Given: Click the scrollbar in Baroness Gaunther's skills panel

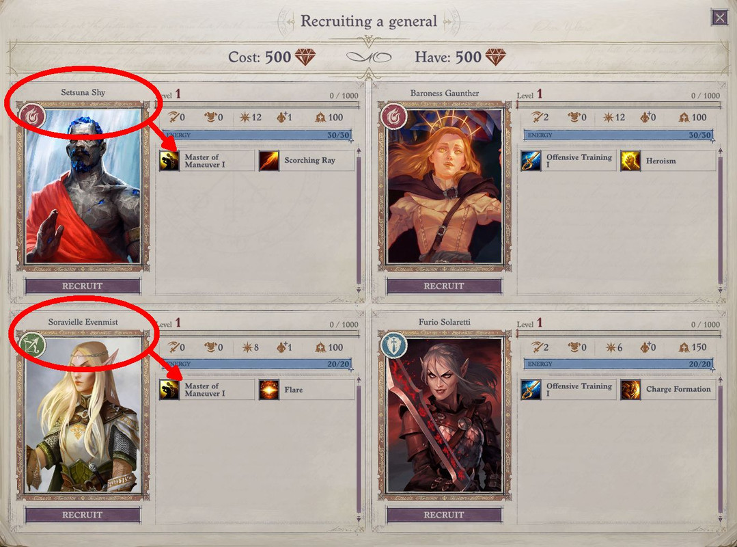Looking at the screenshot, I should [x=720, y=220].
